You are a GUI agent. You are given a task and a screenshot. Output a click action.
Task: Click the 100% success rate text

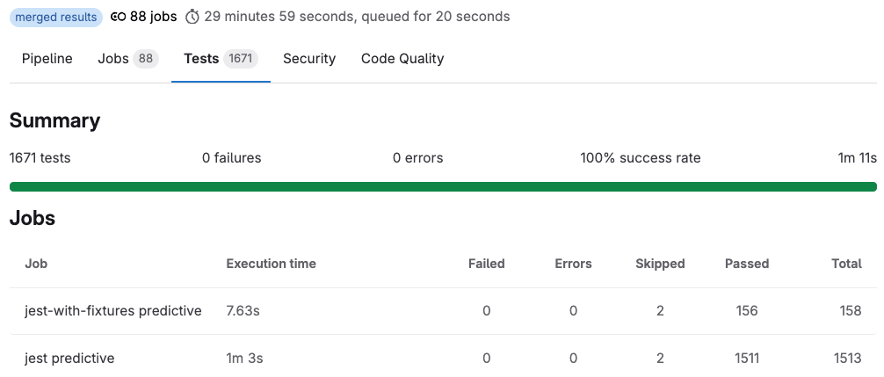641,158
